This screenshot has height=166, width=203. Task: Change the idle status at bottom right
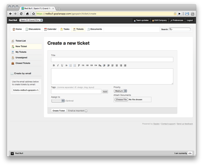[190, 153]
